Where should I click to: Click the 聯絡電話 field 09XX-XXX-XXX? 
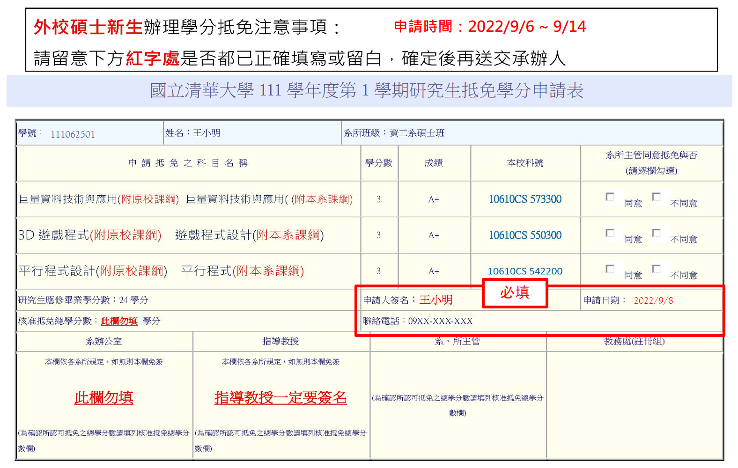pyautogui.click(x=440, y=321)
